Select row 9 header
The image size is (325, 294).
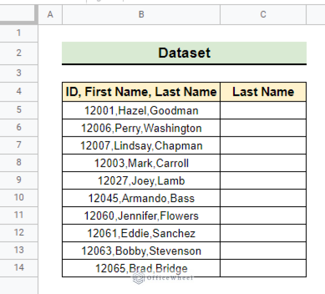[19, 180]
